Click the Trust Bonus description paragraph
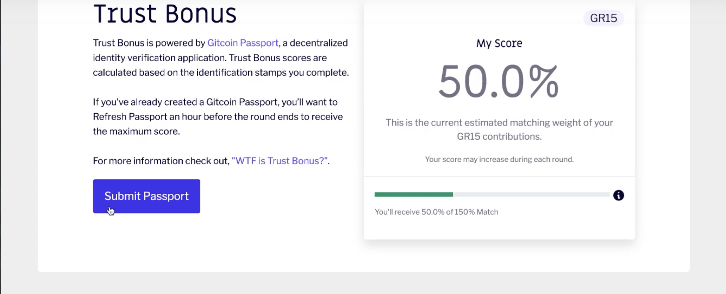Image resolution: width=726 pixels, height=294 pixels. click(x=220, y=58)
